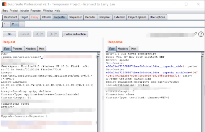The width and height of the screenshot is (205, 132).
Task: Click Follow redirection button
Action: 75,34
